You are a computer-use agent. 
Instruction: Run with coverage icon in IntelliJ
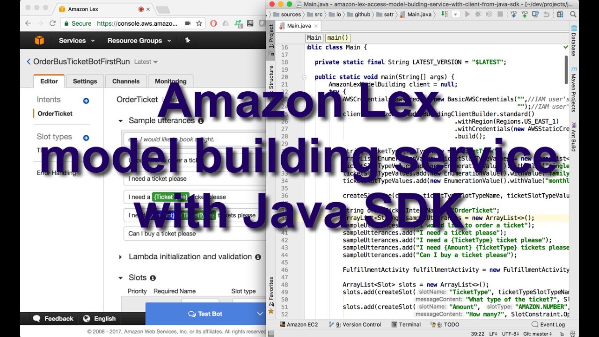point(489,15)
